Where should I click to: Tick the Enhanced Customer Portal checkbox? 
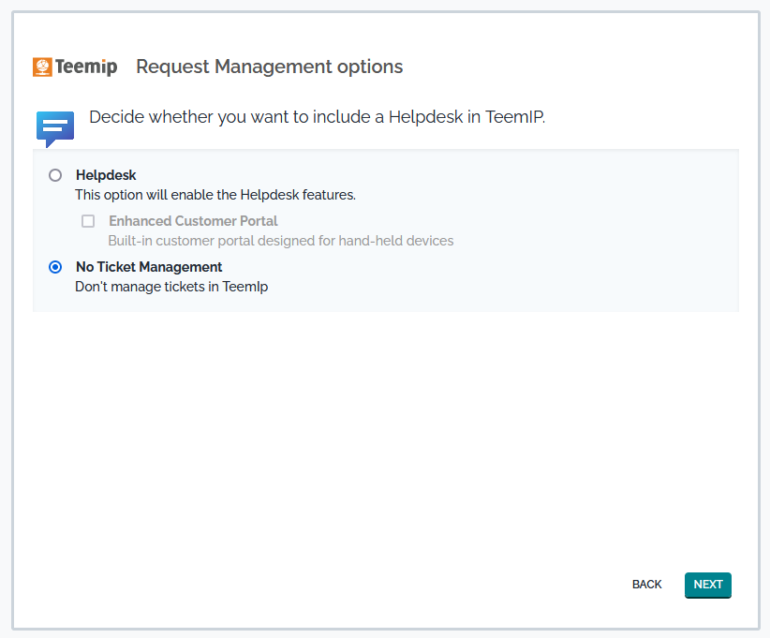pos(88,221)
